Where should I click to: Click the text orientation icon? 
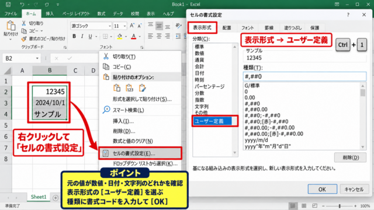178,25
